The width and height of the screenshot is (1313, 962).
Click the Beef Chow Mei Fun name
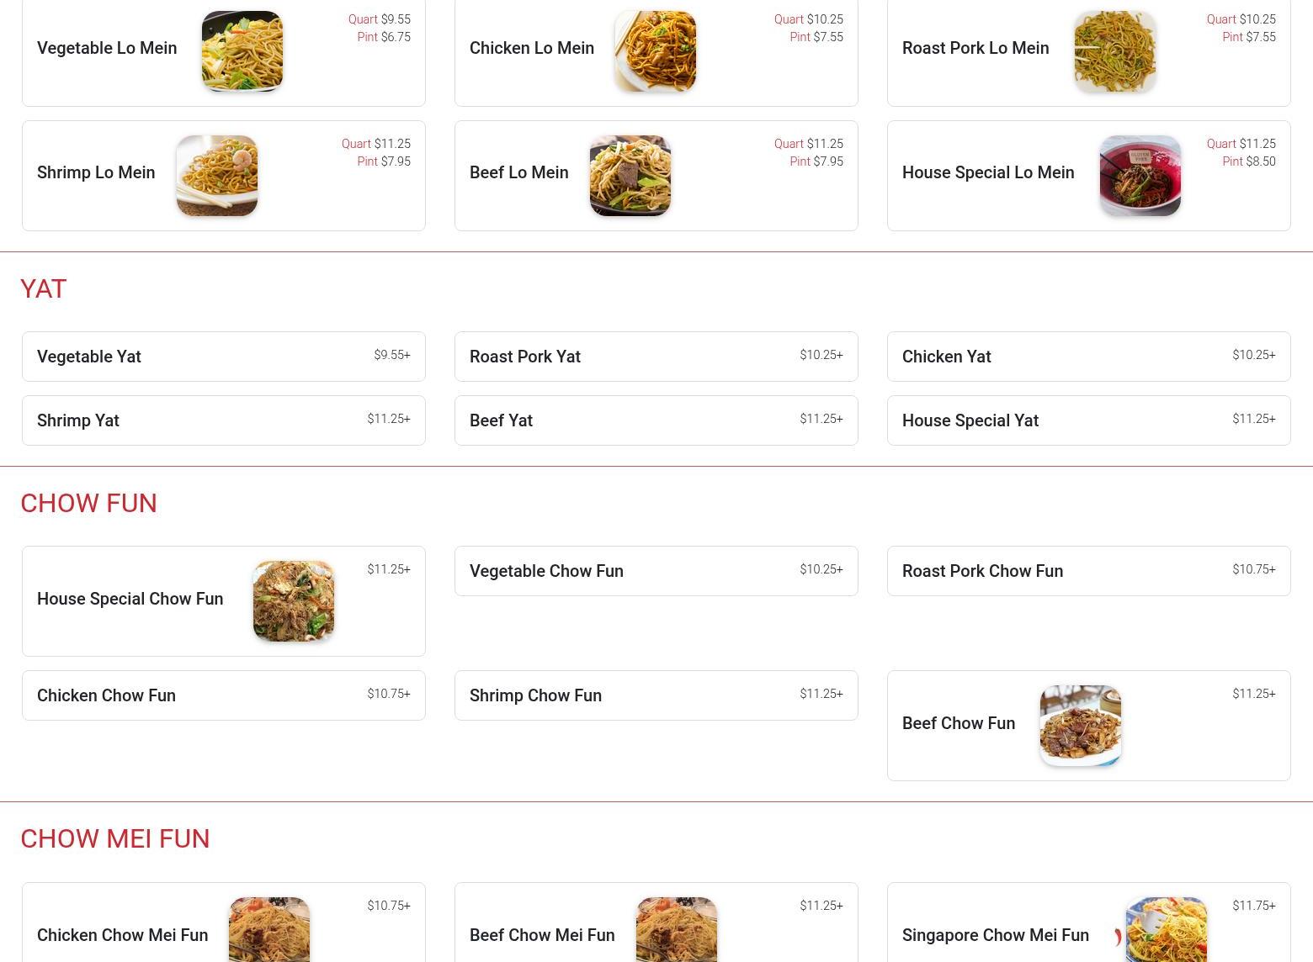click(x=542, y=935)
